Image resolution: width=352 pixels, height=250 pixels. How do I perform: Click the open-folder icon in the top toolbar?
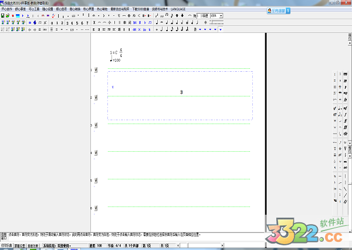coord(8,16)
